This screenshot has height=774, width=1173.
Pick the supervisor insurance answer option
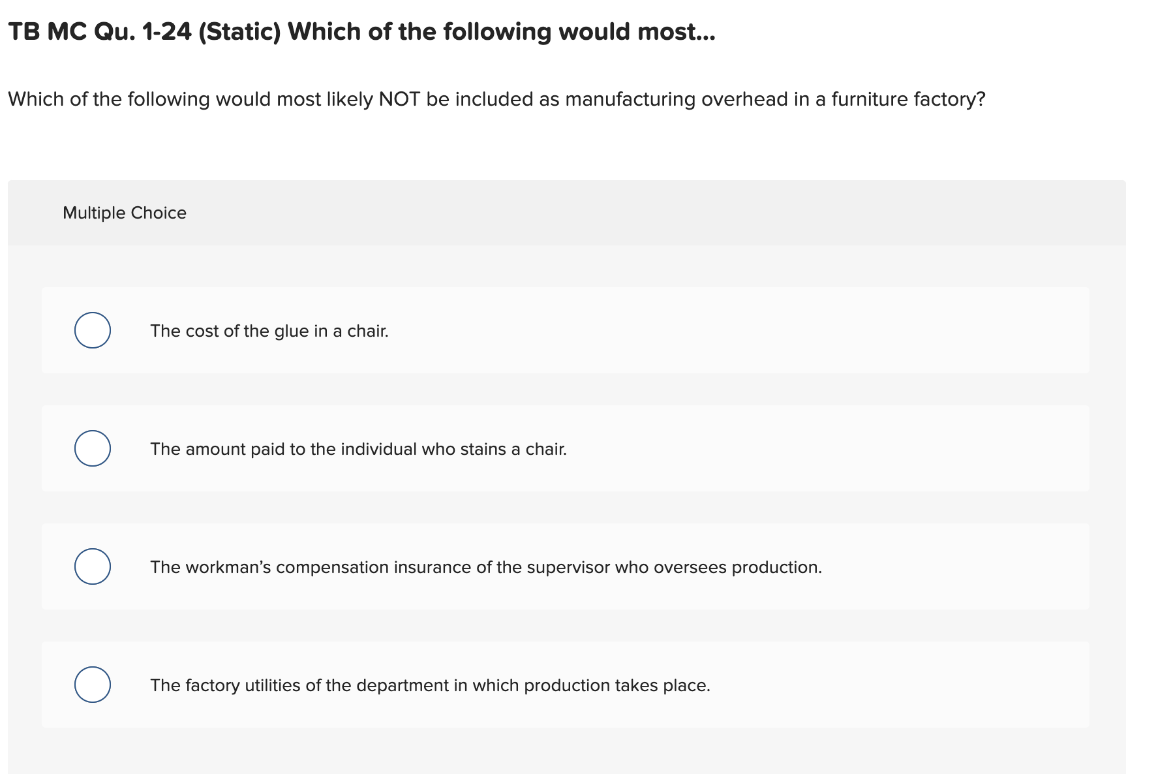tap(486, 567)
